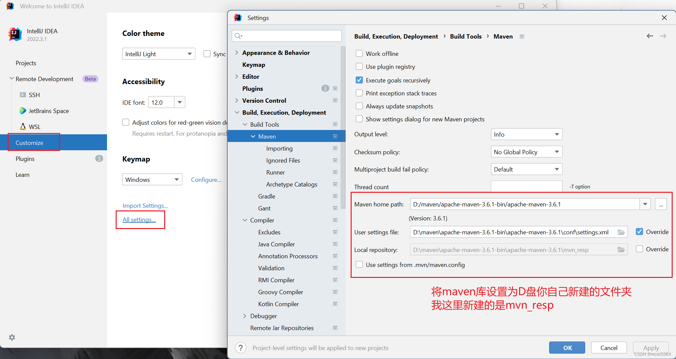Viewport: 676px width, 359px height.
Task: Click the help question mark icon
Action: (x=241, y=348)
